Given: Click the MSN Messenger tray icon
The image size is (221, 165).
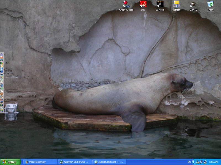Looking at the screenshot, I should 198,162.
